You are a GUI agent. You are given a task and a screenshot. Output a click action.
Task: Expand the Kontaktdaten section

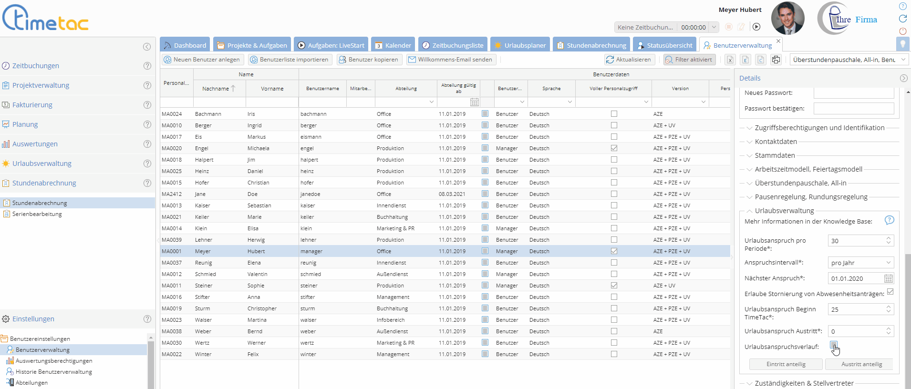(x=776, y=142)
